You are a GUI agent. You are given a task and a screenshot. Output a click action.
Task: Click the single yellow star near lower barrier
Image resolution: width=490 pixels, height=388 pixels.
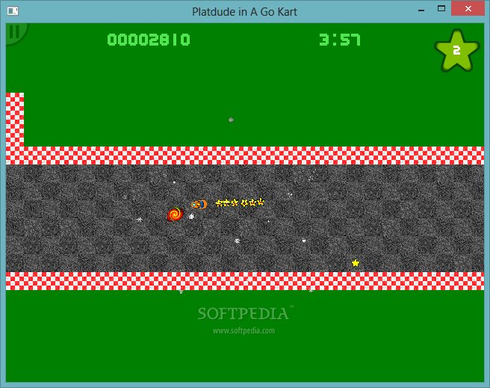356,263
